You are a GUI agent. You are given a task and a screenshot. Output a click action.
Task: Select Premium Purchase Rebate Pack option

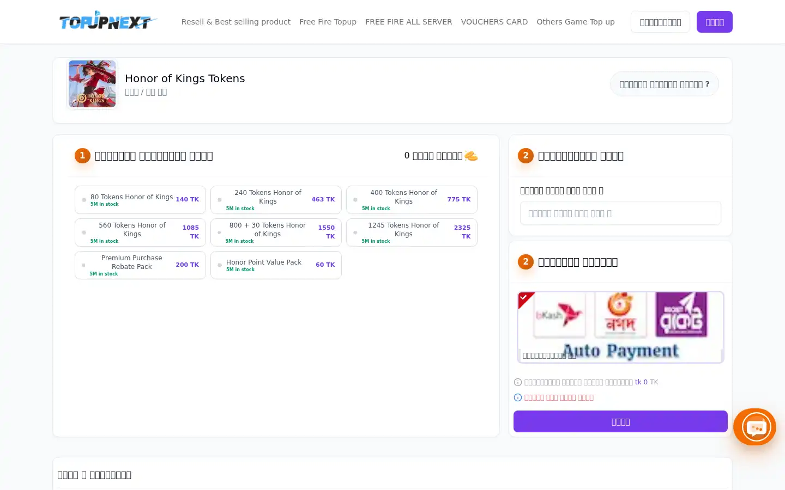click(x=140, y=265)
